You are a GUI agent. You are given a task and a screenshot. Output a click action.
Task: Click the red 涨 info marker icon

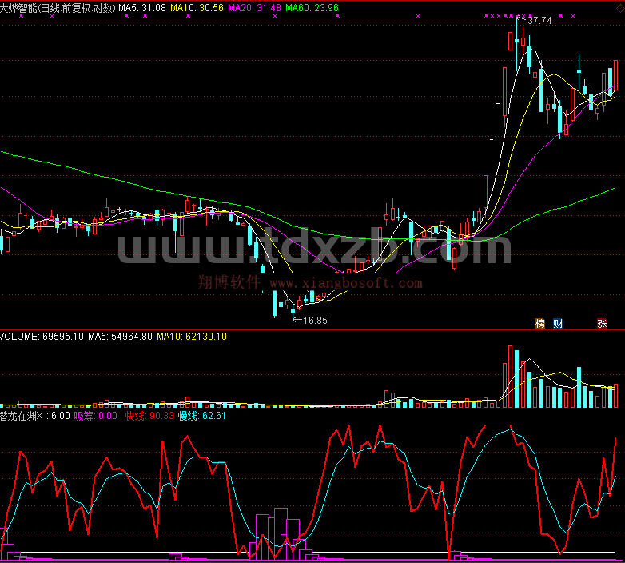pyautogui.click(x=602, y=323)
